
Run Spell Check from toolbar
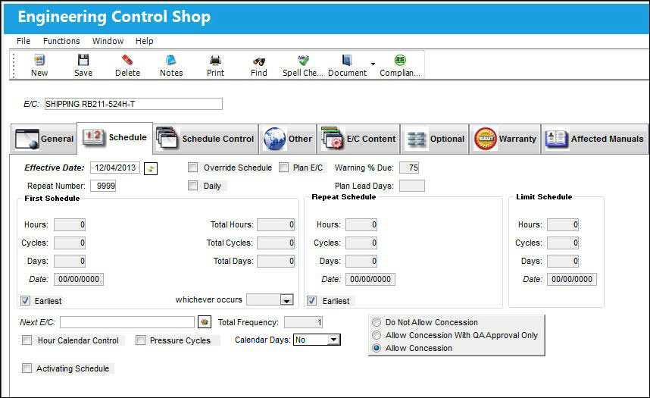(303, 60)
